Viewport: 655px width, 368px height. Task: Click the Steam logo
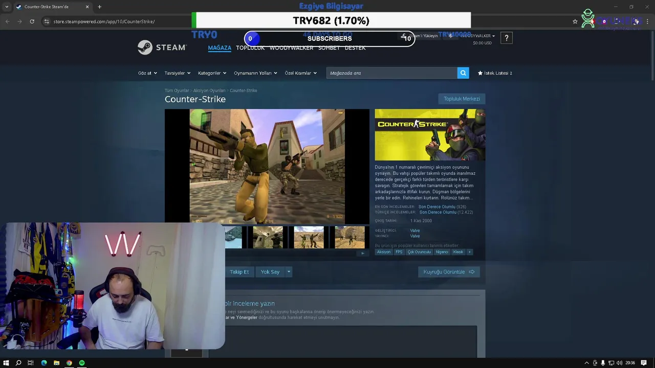click(x=162, y=47)
